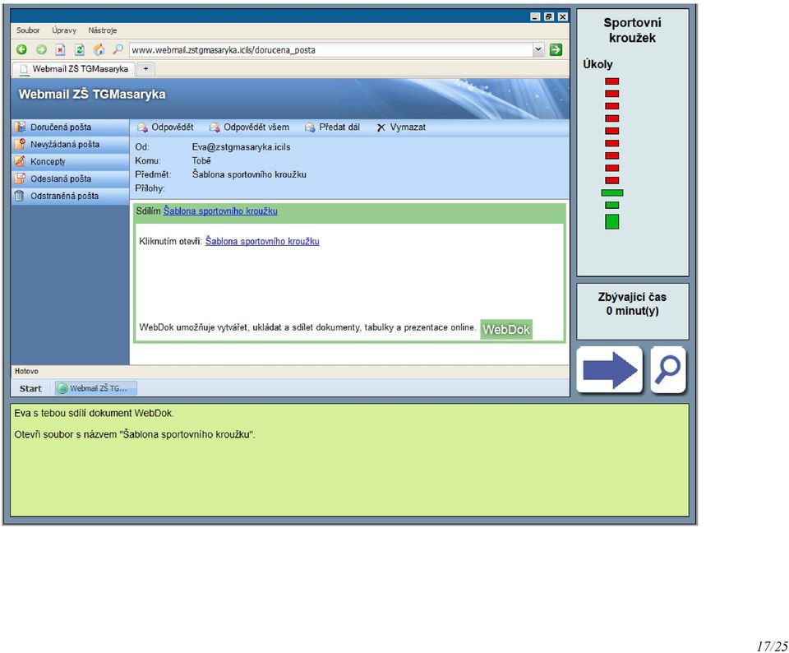Click the subject text Šablona sportovního kroužku
Viewport: 789px width, 653px height.
click(249, 174)
